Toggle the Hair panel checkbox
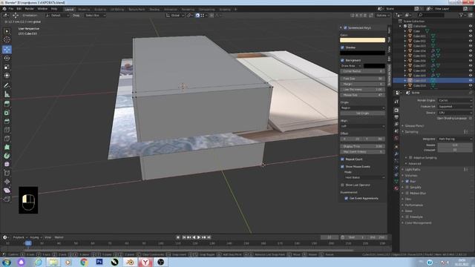 (x=407, y=181)
